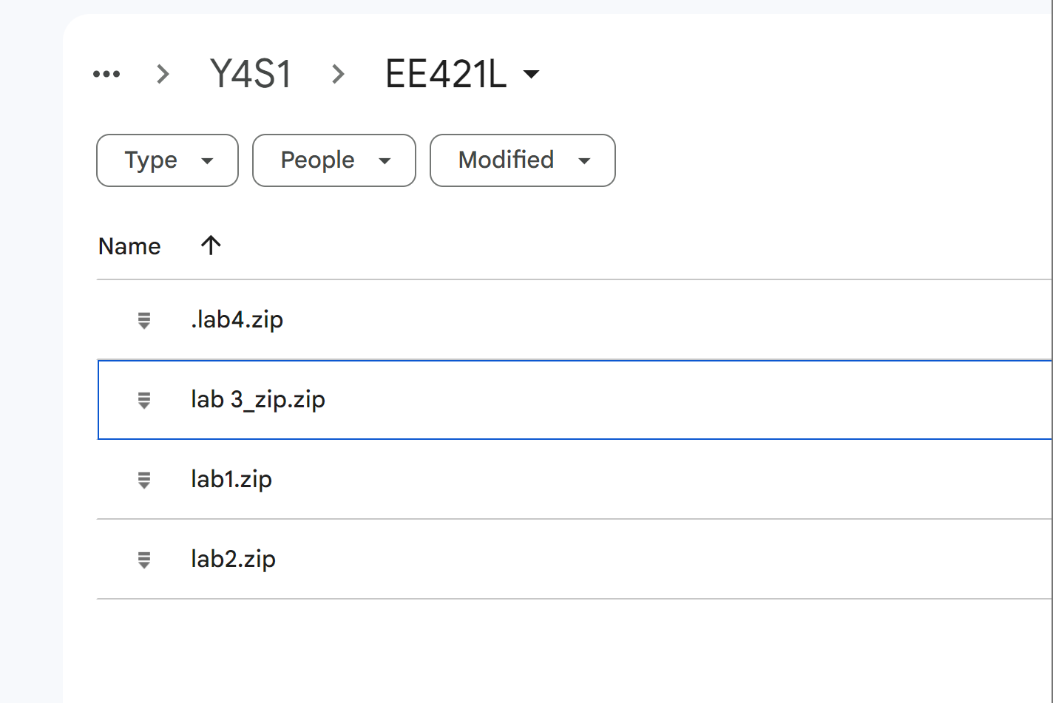Navigate to the Y4S1 breadcrumb folder
Screen dimensions: 1053x703
point(251,74)
